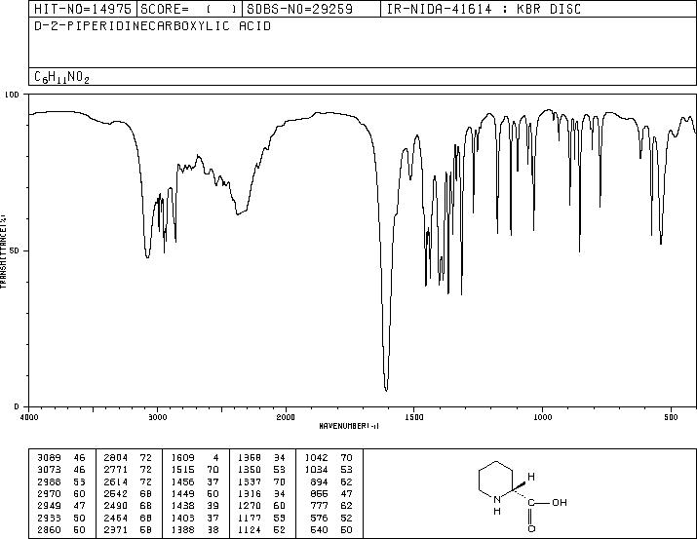Select the 2804 peak value in table
Image resolution: width=697 pixels, height=539 pixels.
coord(116,458)
